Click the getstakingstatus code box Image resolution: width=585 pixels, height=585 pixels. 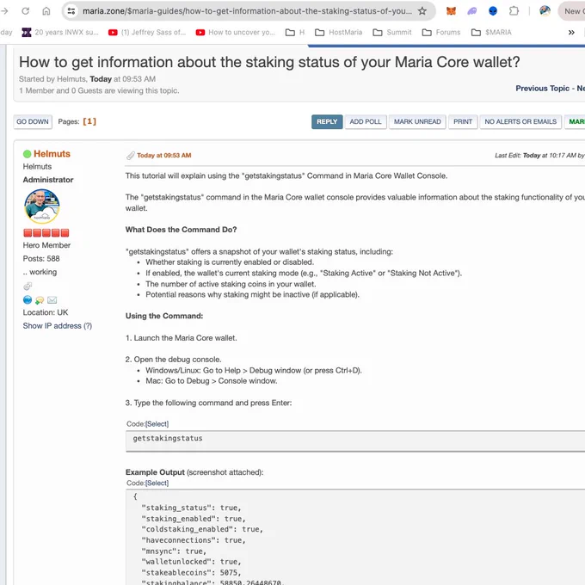coord(355,440)
